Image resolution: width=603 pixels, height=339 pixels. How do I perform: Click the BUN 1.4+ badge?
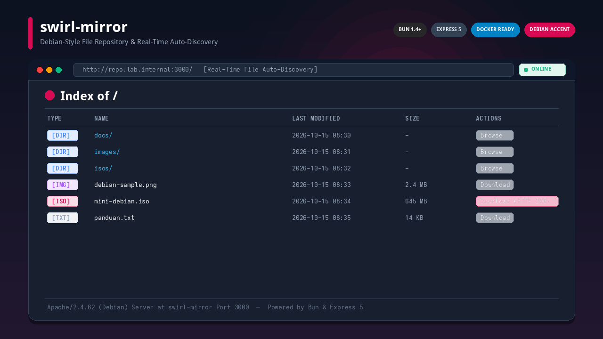(x=410, y=30)
